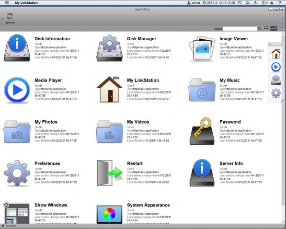Select the Preferences title text
Screen dimensions: 286x229
(x=47, y=163)
